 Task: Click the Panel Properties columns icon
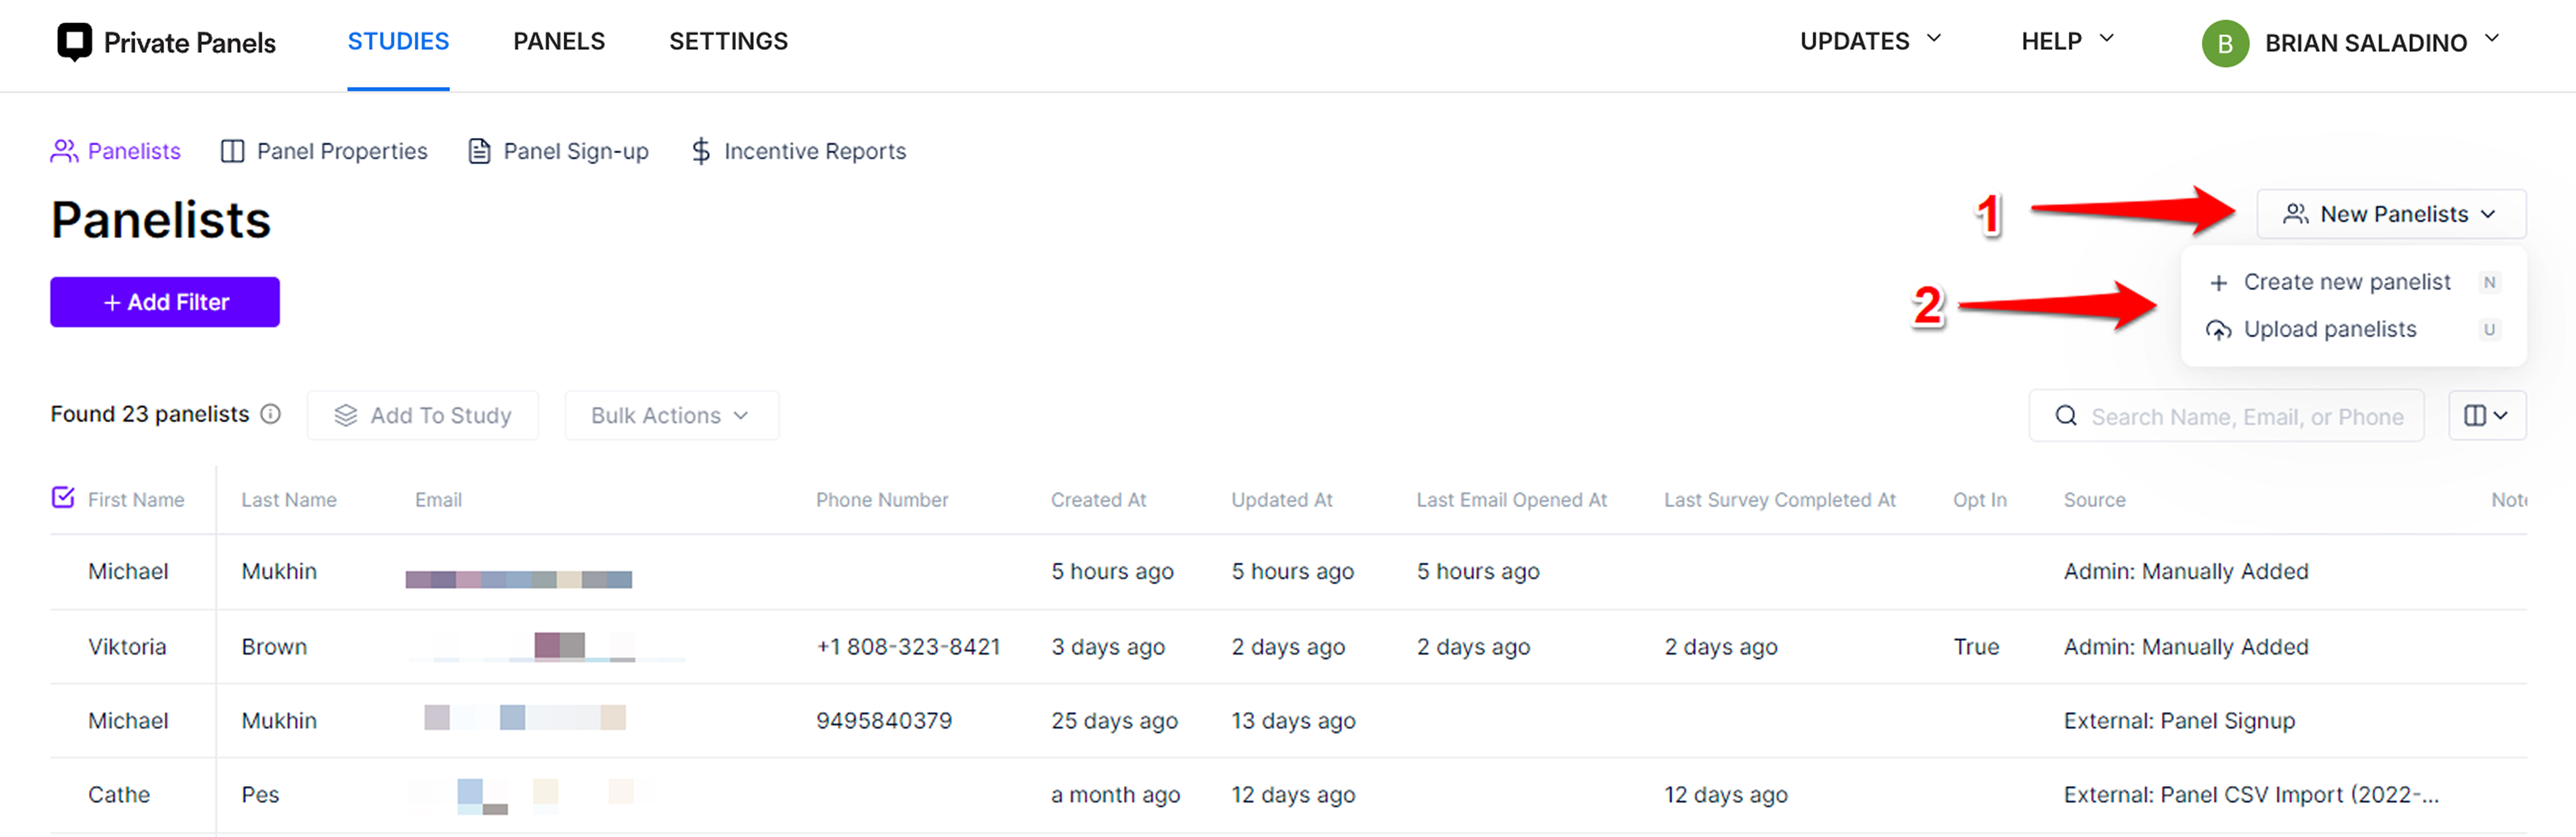[232, 151]
